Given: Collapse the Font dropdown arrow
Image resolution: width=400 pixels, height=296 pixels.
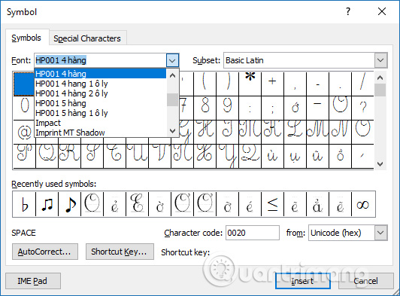Looking at the screenshot, I should [x=172, y=60].
